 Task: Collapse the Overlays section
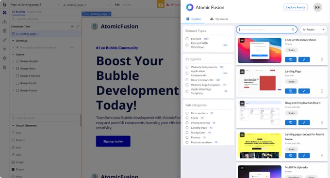tap(13, 41)
